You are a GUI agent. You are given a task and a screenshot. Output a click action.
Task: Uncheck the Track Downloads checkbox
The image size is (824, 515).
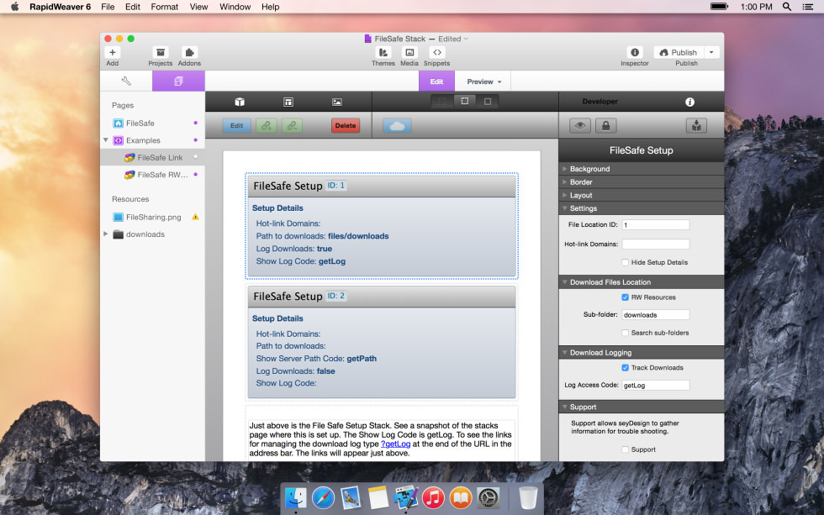tap(625, 367)
